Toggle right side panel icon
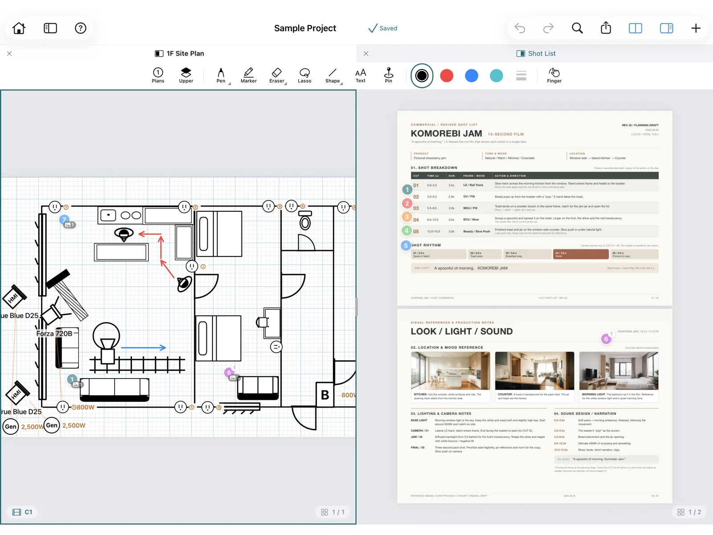The image size is (713, 535). click(x=666, y=28)
